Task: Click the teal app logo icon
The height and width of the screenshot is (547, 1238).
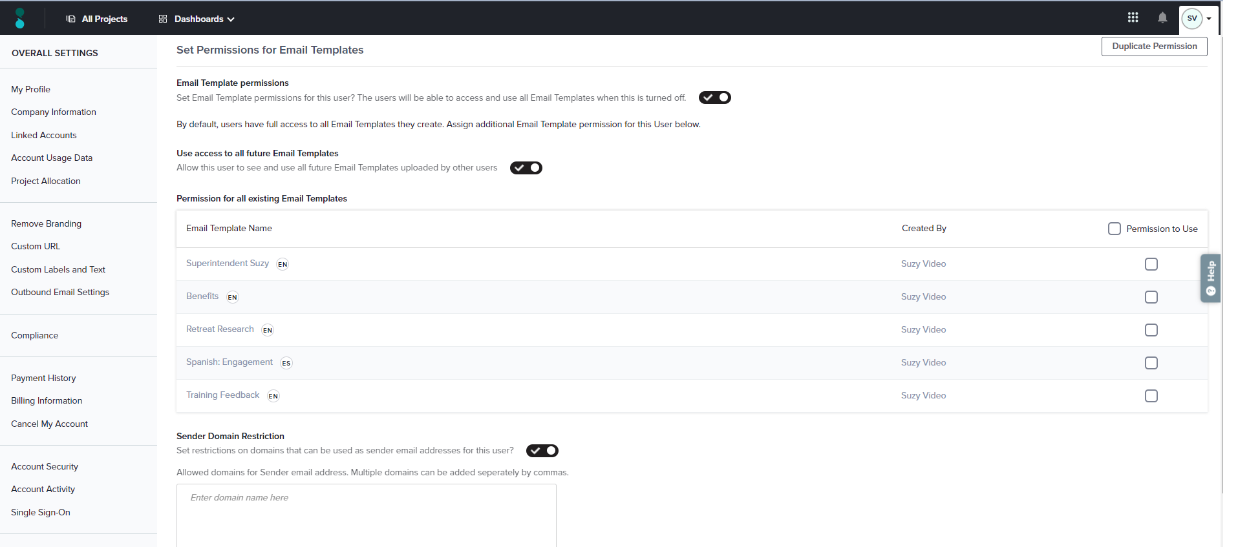Action: point(19,18)
